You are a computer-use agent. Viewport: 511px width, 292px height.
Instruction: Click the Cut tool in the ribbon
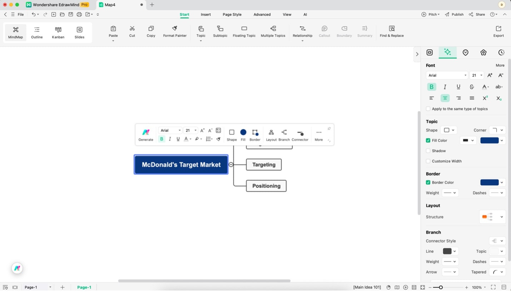(x=132, y=31)
